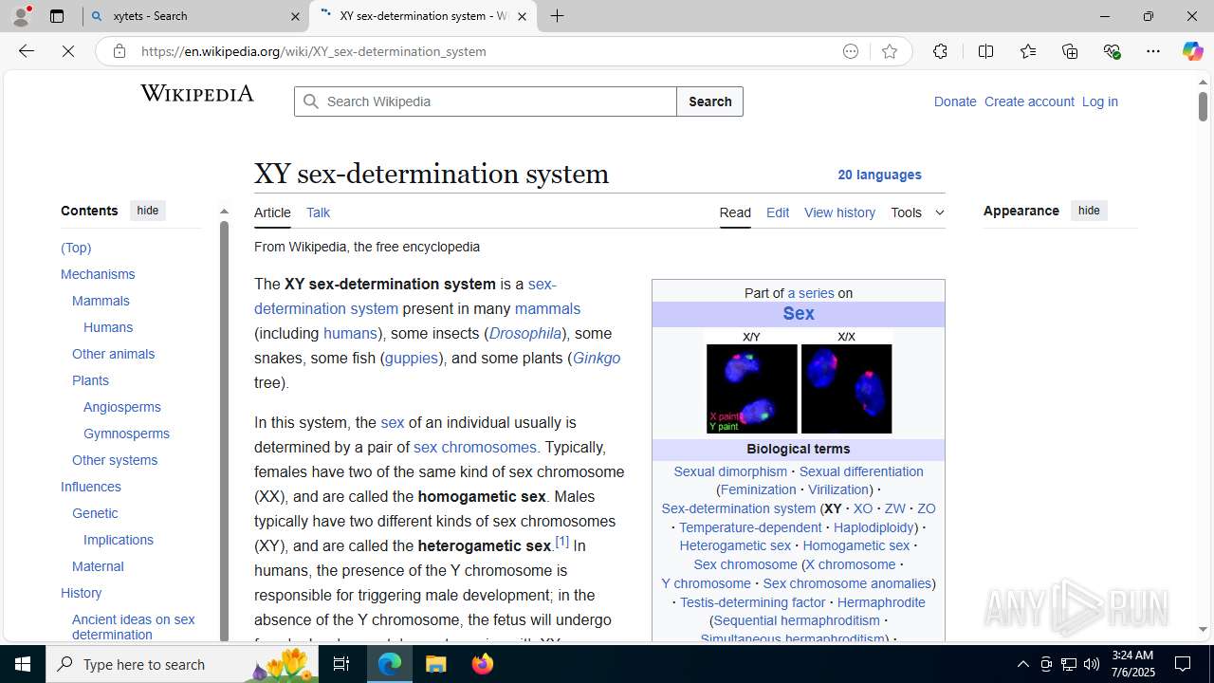Image resolution: width=1214 pixels, height=683 pixels.
Task: Open the Edit tab
Action: point(778,212)
